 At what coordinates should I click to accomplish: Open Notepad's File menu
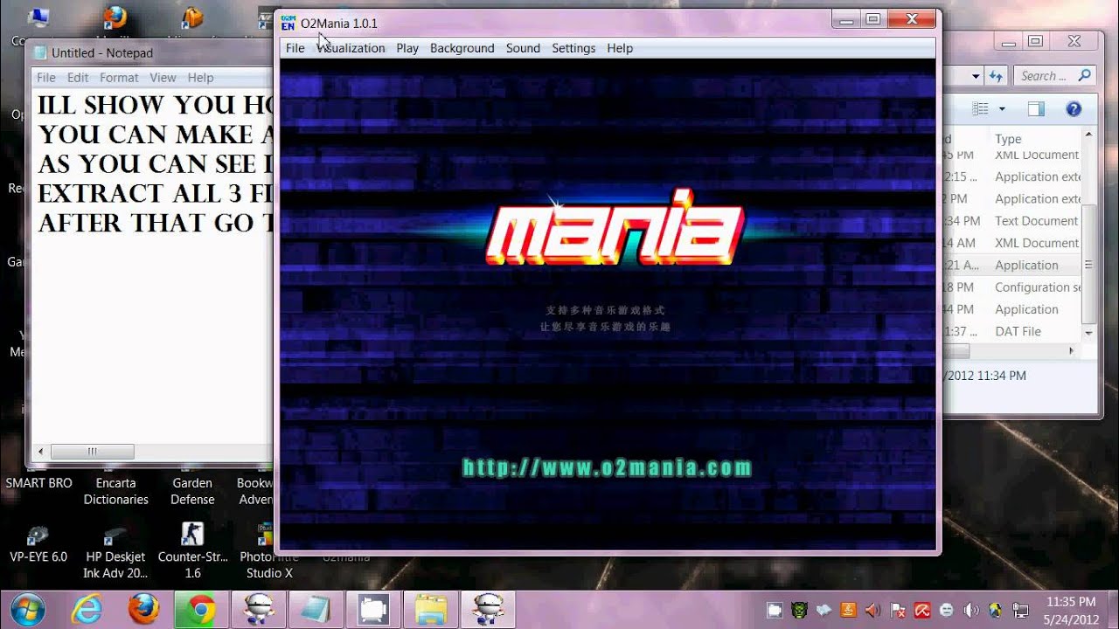click(46, 78)
